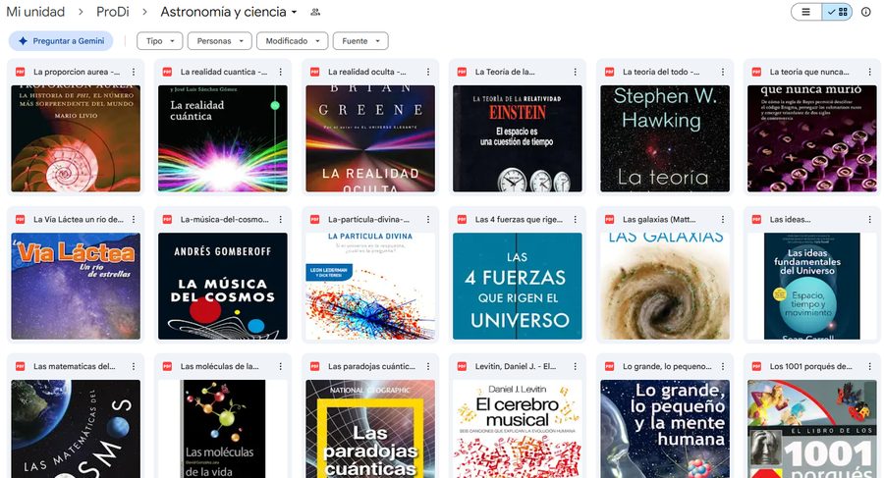Image resolution: width=884 pixels, height=478 pixels.
Task: Expand Astronomia y ciencia folder menu
Action: point(295,13)
